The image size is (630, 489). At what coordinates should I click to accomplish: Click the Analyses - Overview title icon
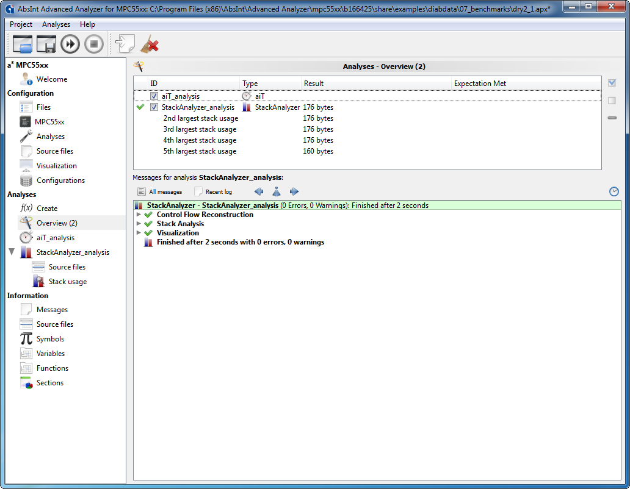(139, 66)
